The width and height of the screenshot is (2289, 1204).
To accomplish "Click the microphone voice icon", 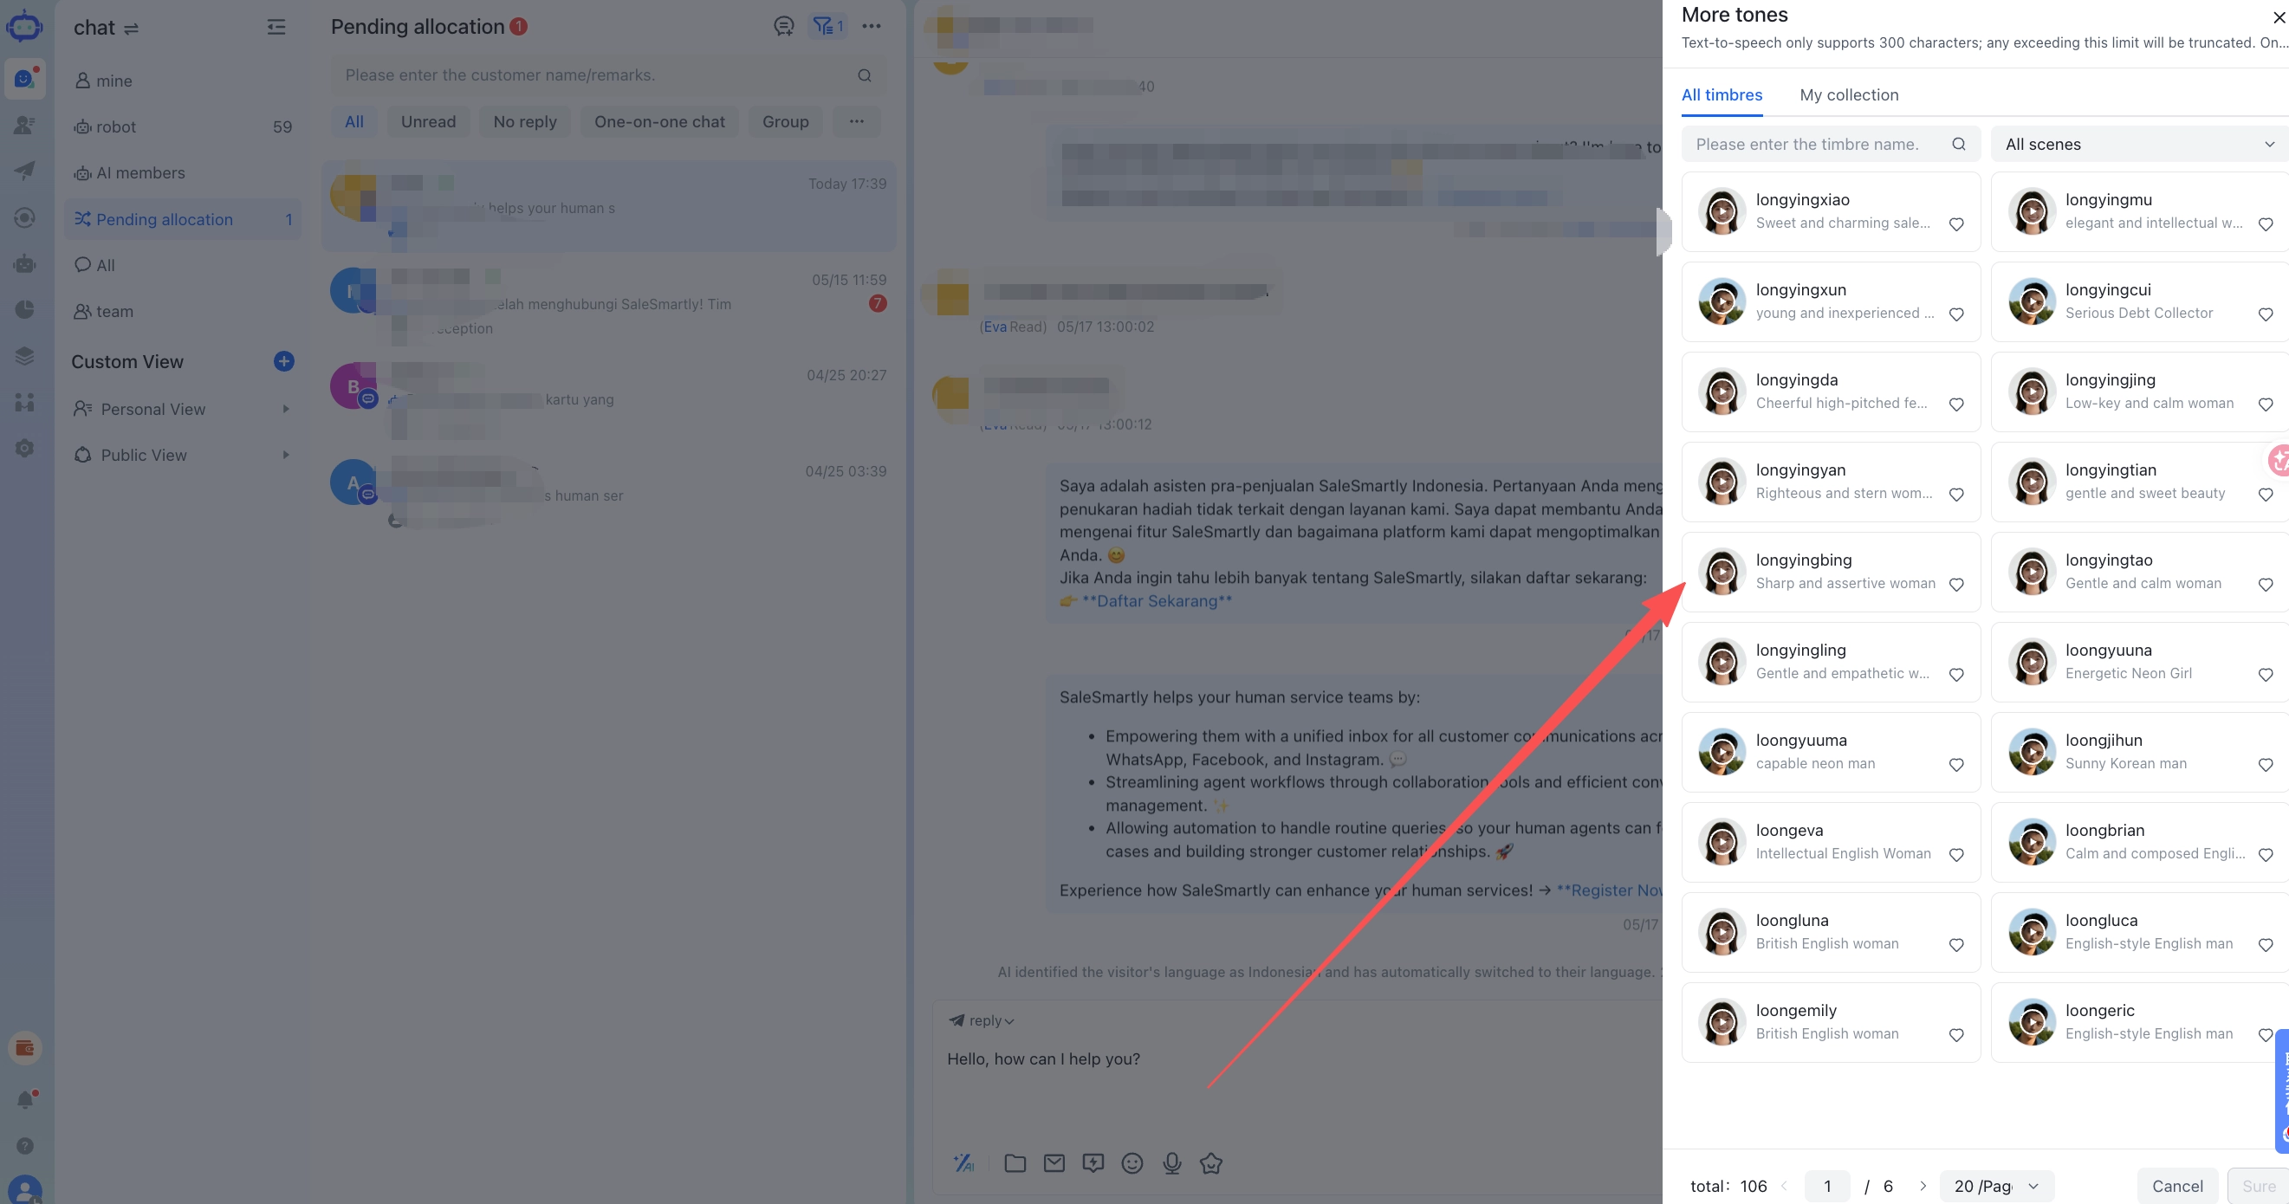I will [1172, 1163].
